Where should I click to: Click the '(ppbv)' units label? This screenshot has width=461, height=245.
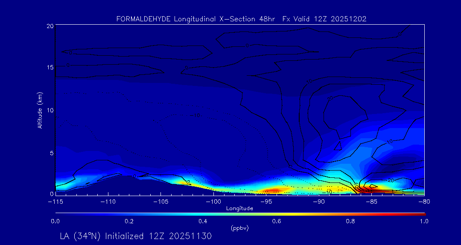[x=239, y=228]
